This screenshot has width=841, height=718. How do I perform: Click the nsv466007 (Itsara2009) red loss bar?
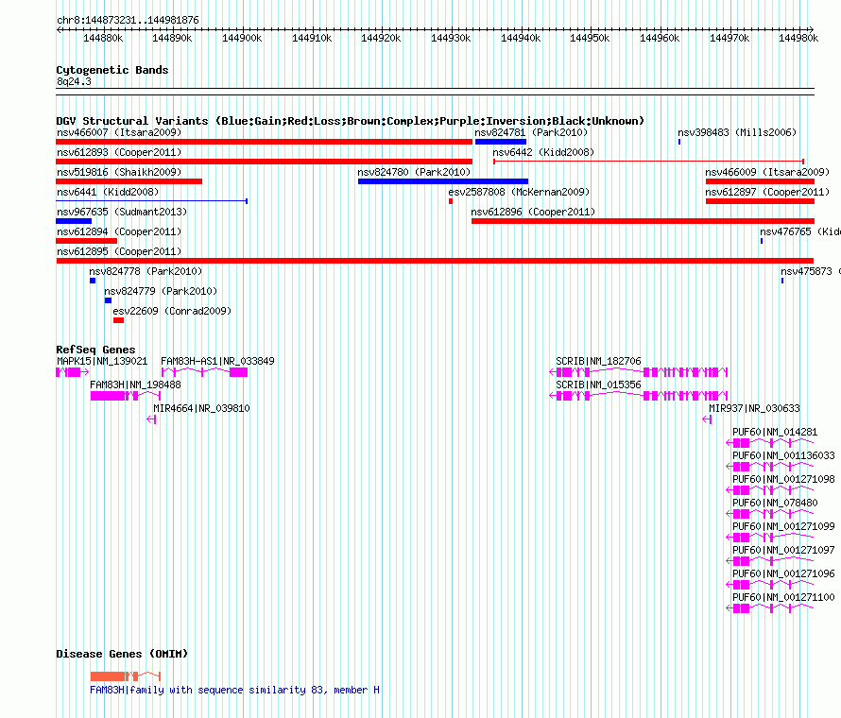tap(264, 142)
